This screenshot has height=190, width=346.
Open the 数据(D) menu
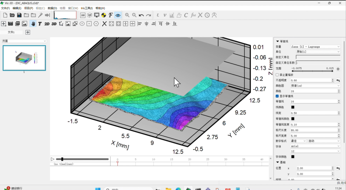pyautogui.click(x=52, y=8)
